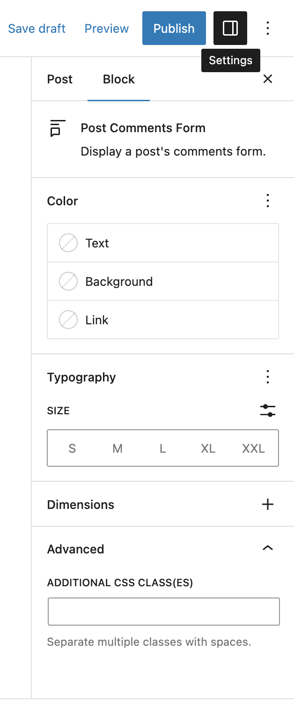Select the S font size option

72,448
